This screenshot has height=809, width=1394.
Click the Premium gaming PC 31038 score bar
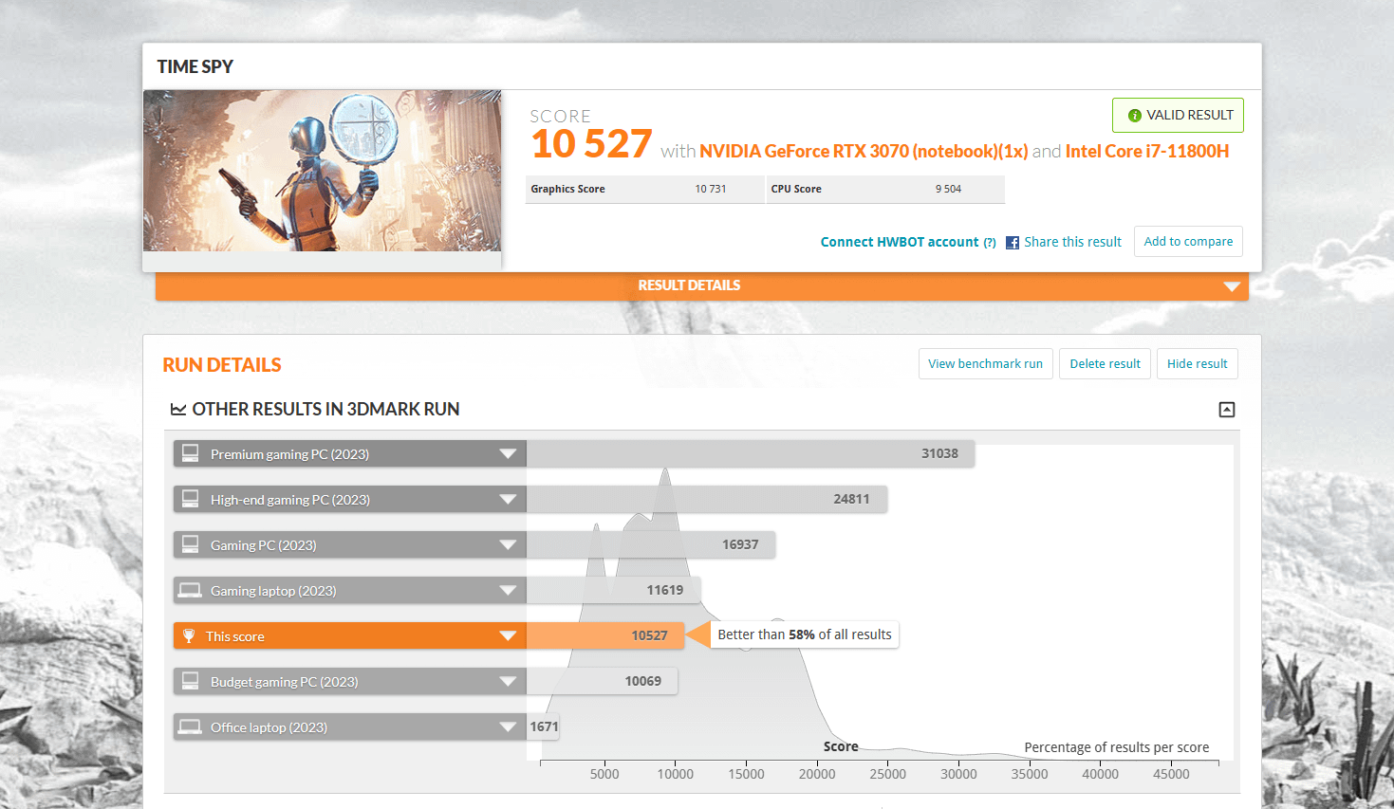tap(751, 453)
